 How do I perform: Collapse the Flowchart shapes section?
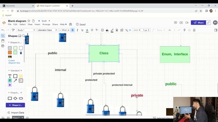pos(9,93)
